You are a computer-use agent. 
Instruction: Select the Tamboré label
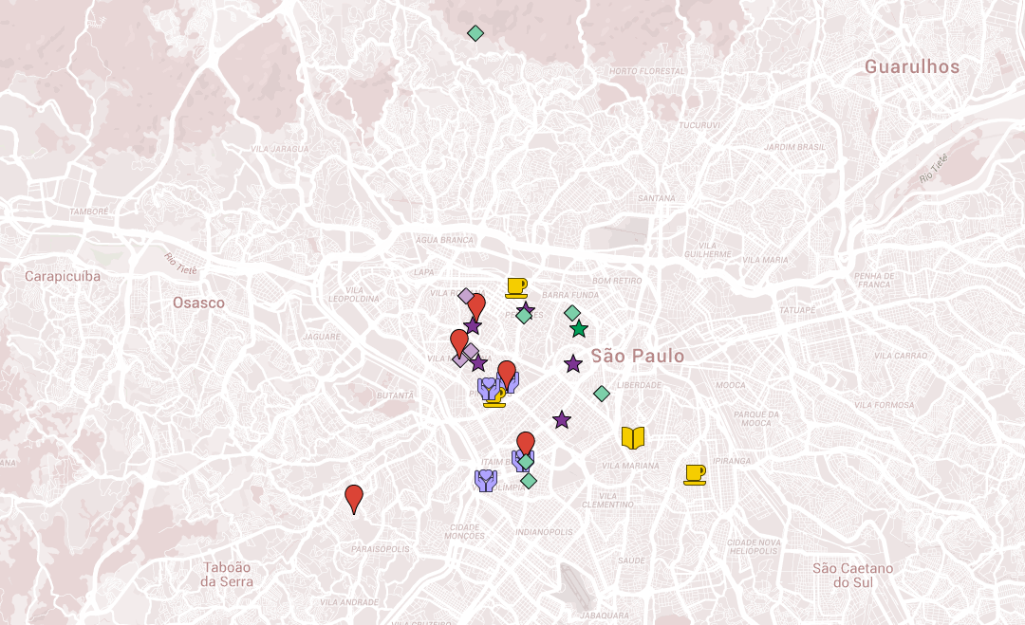click(89, 211)
